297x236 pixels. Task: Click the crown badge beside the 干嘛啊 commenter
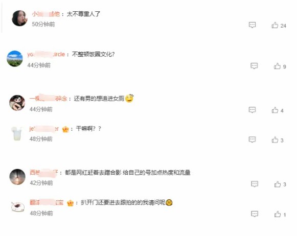coord(65,129)
